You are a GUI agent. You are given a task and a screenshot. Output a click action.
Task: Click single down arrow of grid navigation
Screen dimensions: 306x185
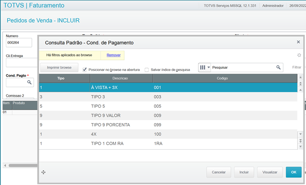pyautogui.click(x=300, y=134)
